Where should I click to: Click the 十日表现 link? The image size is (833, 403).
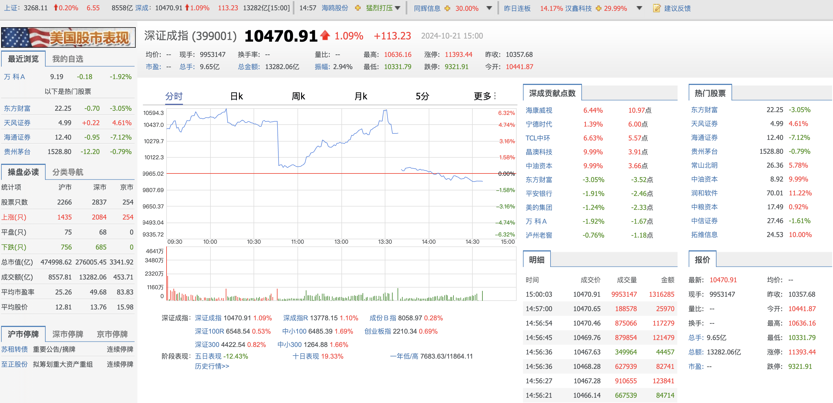coord(306,356)
